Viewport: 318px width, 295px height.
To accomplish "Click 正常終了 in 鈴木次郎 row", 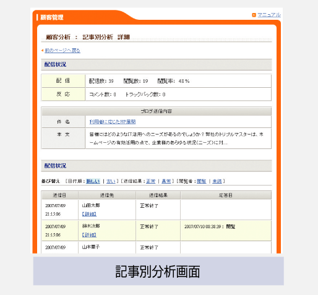I will (x=149, y=226).
